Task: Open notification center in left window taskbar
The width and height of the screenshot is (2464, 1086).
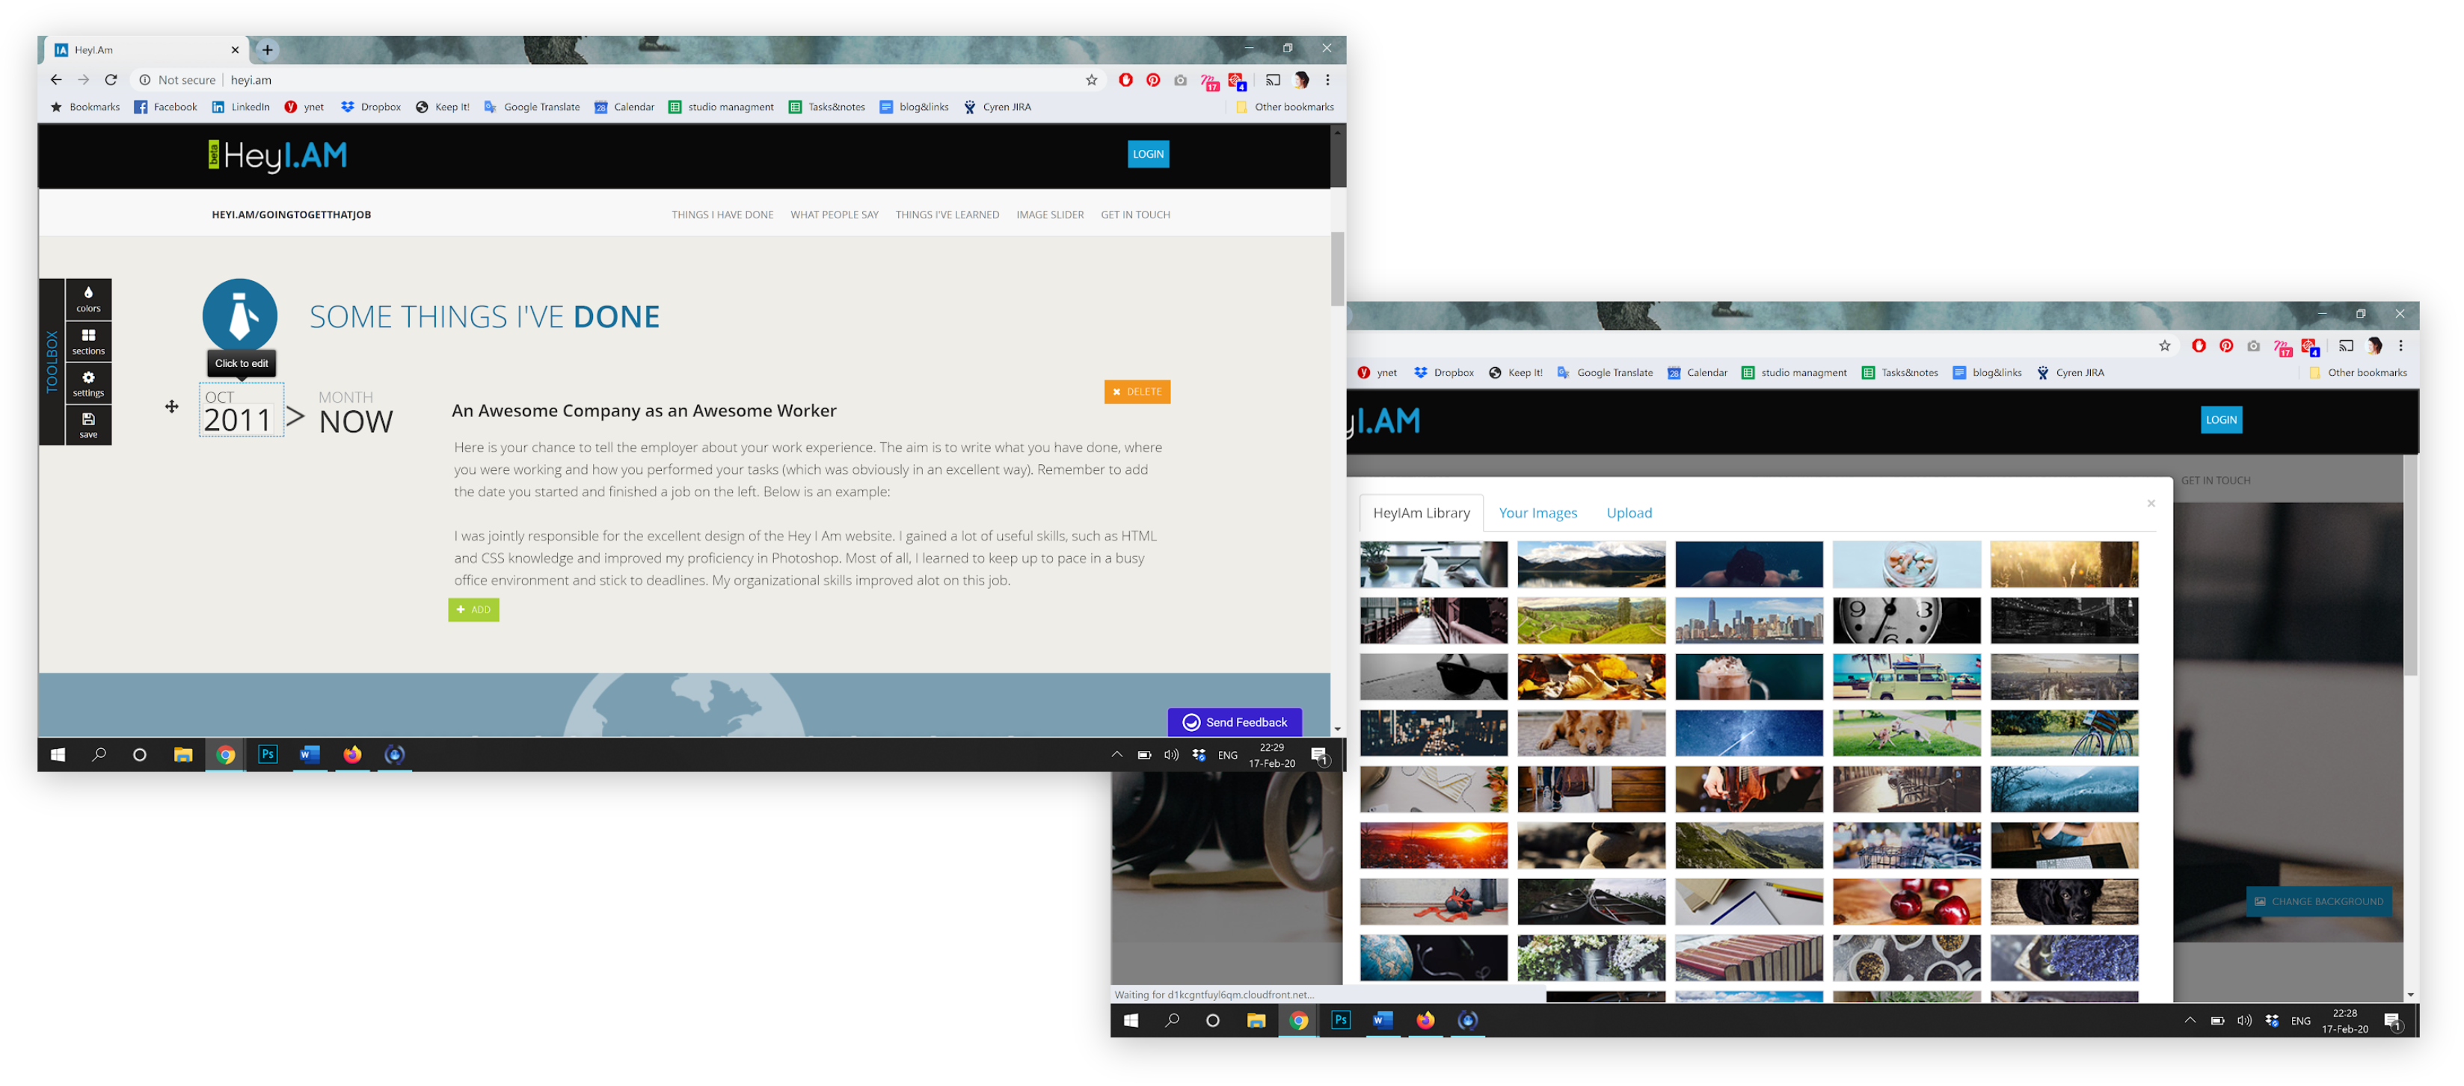Action: tap(1320, 755)
